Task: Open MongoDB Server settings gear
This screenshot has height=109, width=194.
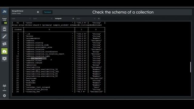Action: pyautogui.click(x=38, y=12)
